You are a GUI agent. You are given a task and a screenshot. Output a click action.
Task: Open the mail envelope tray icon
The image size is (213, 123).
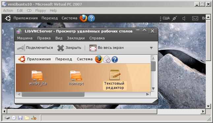(195, 18)
